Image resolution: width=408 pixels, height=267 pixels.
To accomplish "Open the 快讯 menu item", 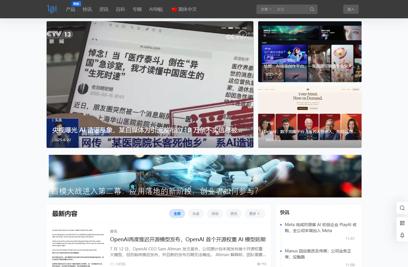I will (x=87, y=9).
